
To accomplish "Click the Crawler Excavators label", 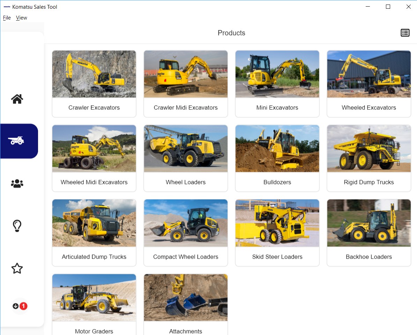I will 94,108.
